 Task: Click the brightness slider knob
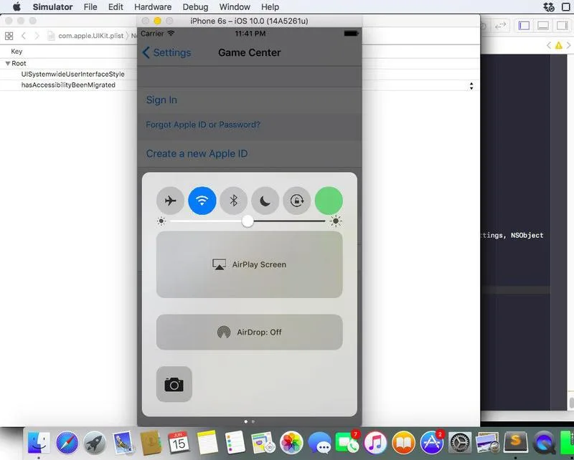[x=248, y=221]
